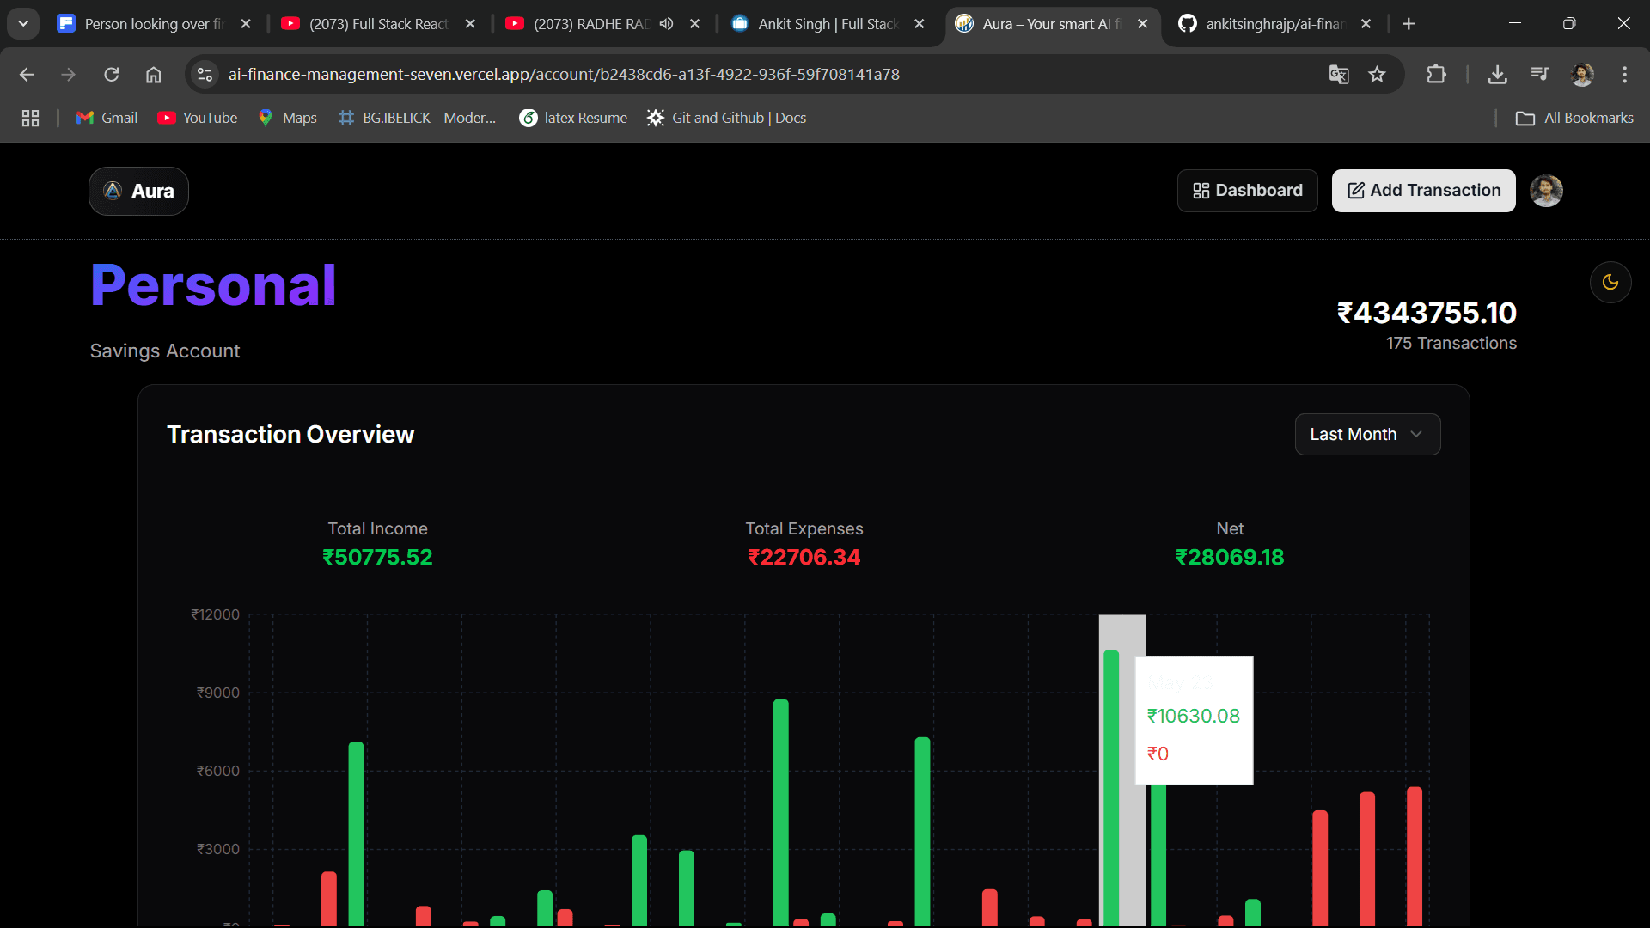This screenshot has height=928, width=1650.
Task: Click the tall green May 23 income bar
Action: 1111,788
